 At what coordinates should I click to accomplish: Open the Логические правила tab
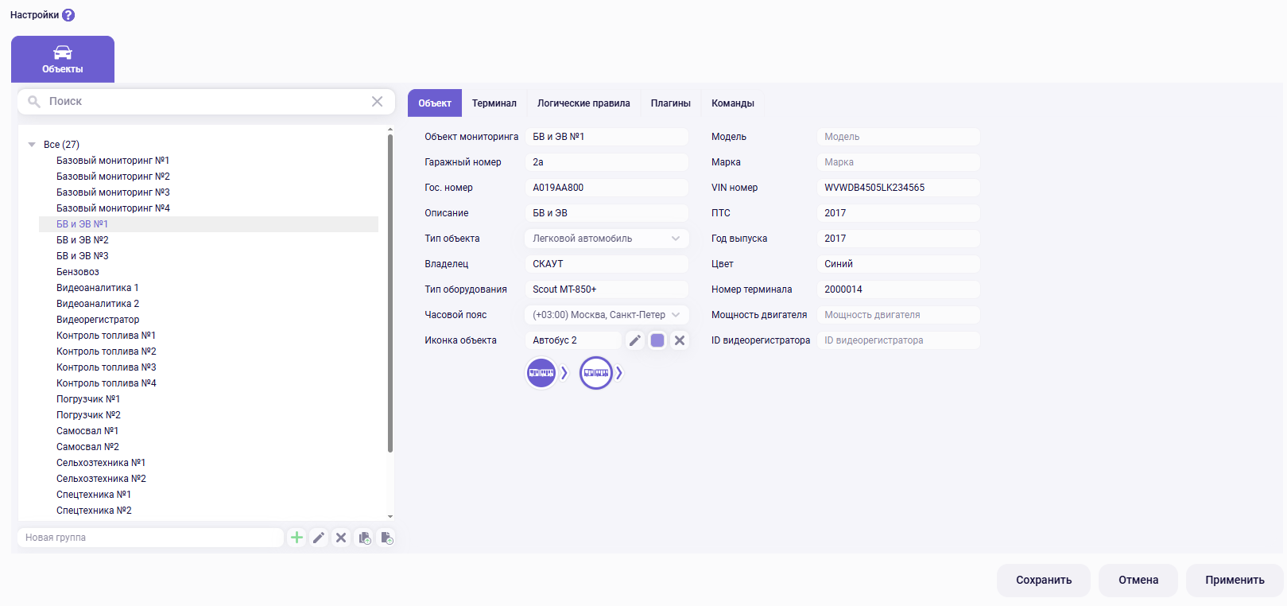(x=583, y=103)
